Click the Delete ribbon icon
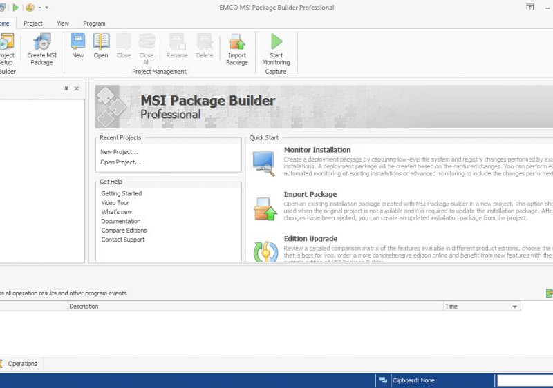The image size is (553, 388). (x=205, y=41)
